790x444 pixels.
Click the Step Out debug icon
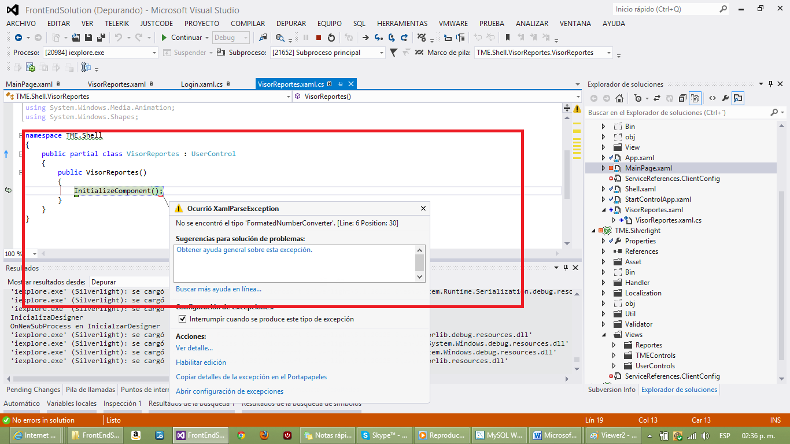[405, 38]
